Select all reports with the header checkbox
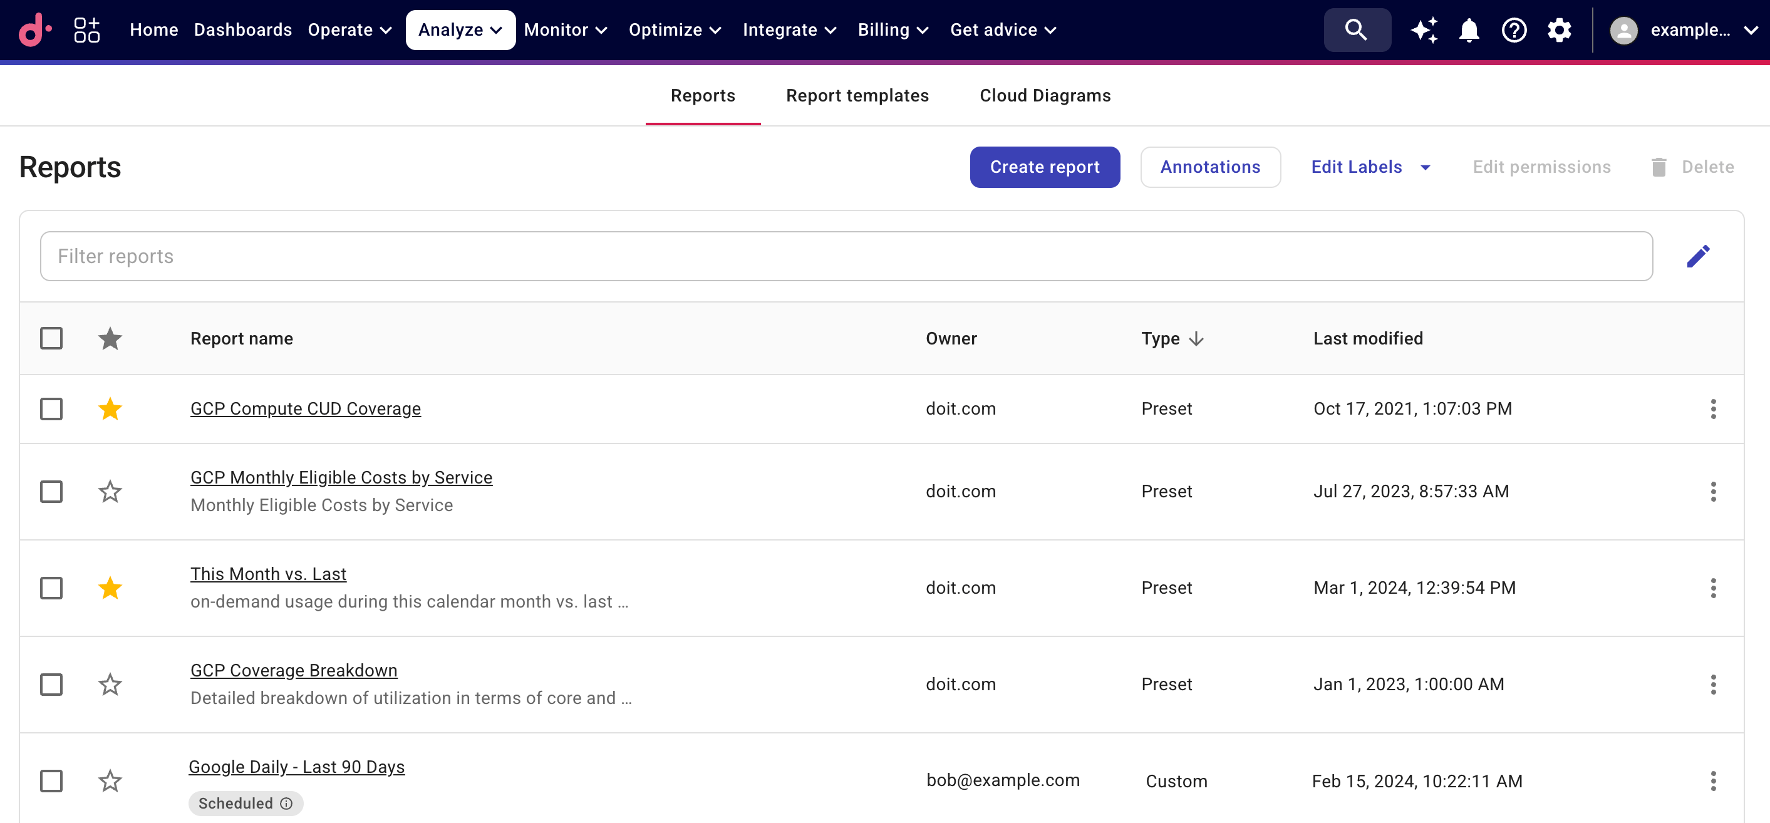Image resolution: width=1770 pixels, height=823 pixels. (x=51, y=338)
